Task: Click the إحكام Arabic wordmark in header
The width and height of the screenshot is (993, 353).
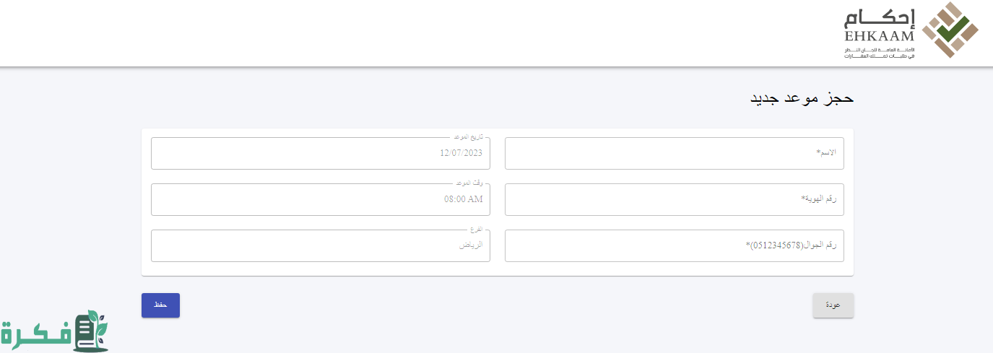Action: point(880,17)
